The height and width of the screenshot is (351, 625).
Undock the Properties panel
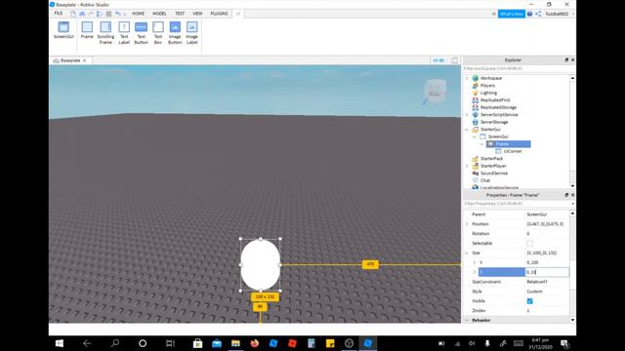(566, 195)
